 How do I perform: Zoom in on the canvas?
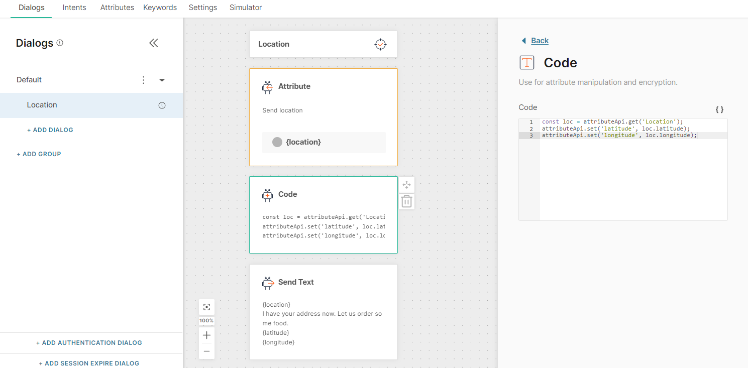pos(206,335)
